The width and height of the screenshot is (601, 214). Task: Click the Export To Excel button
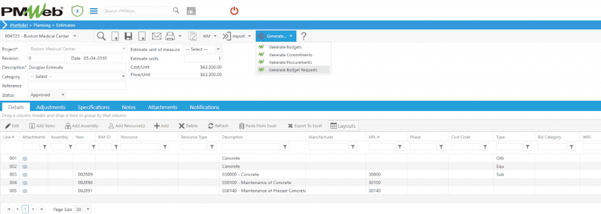pyautogui.click(x=305, y=125)
